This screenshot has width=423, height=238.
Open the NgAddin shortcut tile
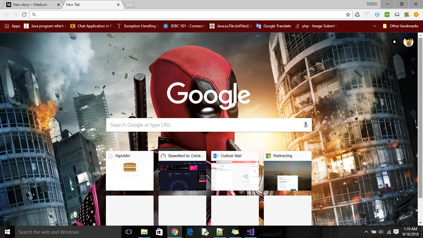[x=130, y=171]
